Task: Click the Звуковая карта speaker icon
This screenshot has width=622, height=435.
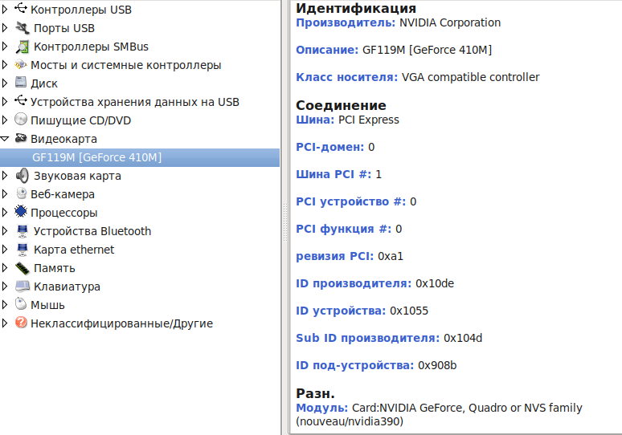Action: pos(23,176)
